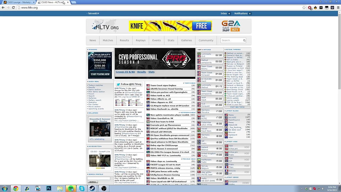Open Virtus.pro partner with Egamingbets news
The image size is (341, 192).
pyautogui.click(x=169, y=92)
